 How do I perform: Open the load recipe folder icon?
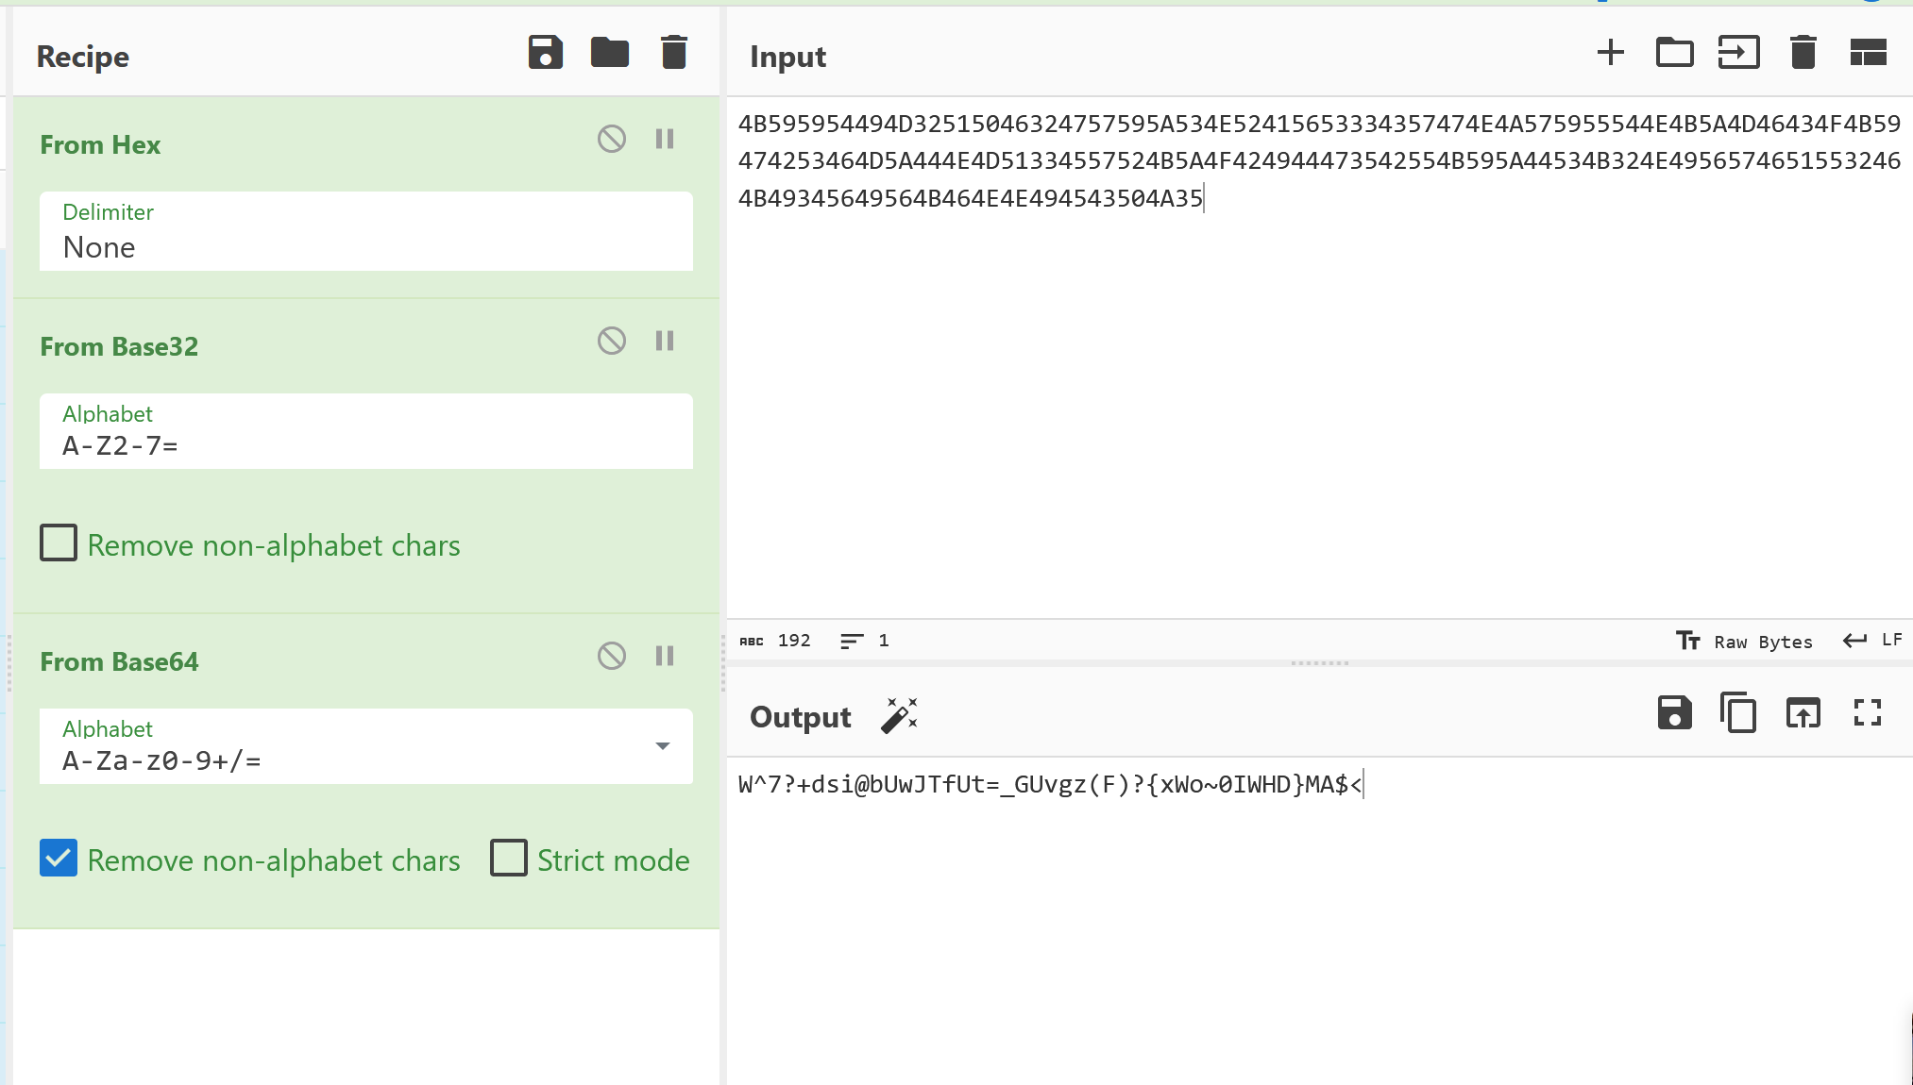(x=610, y=53)
